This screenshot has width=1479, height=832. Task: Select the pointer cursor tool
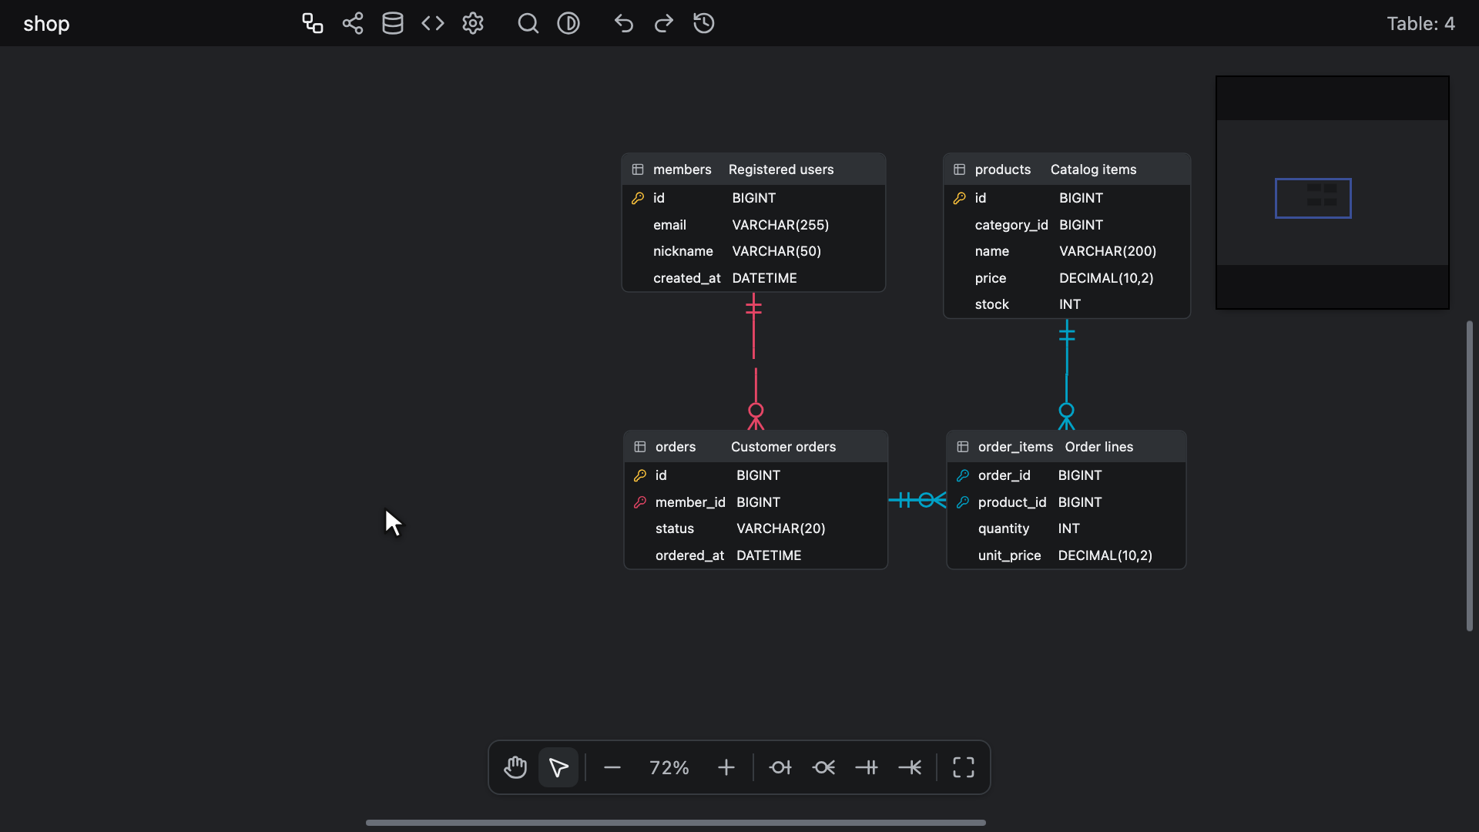tap(558, 767)
